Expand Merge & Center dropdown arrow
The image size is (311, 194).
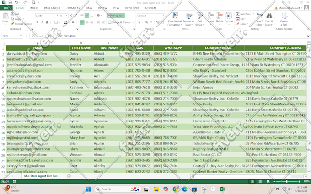133,22
